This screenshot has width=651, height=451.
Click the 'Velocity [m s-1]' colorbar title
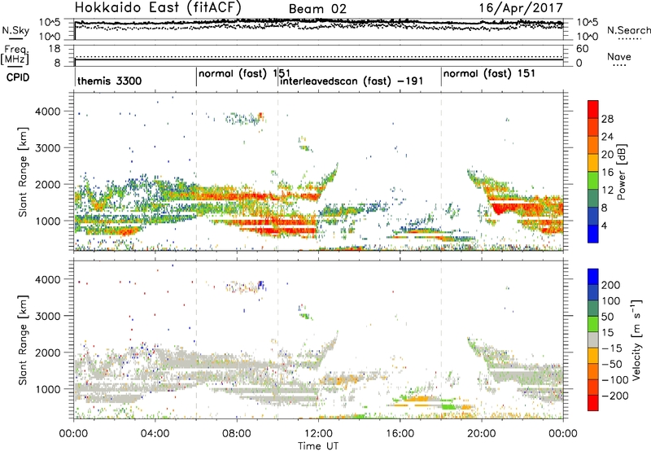point(636,339)
